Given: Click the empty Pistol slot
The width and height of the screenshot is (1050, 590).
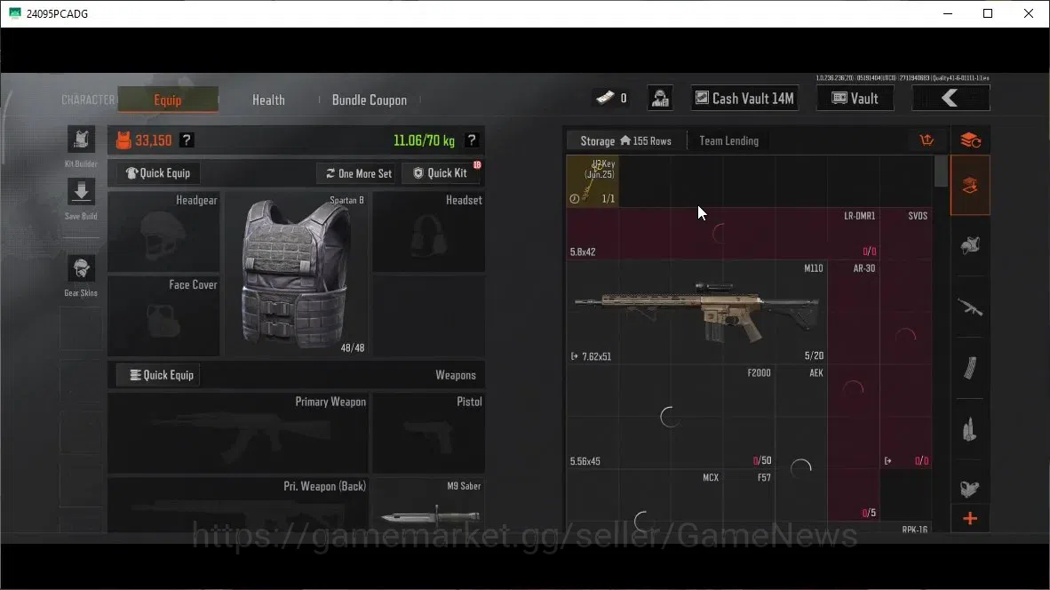Looking at the screenshot, I should pyautogui.click(x=428, y=433).
